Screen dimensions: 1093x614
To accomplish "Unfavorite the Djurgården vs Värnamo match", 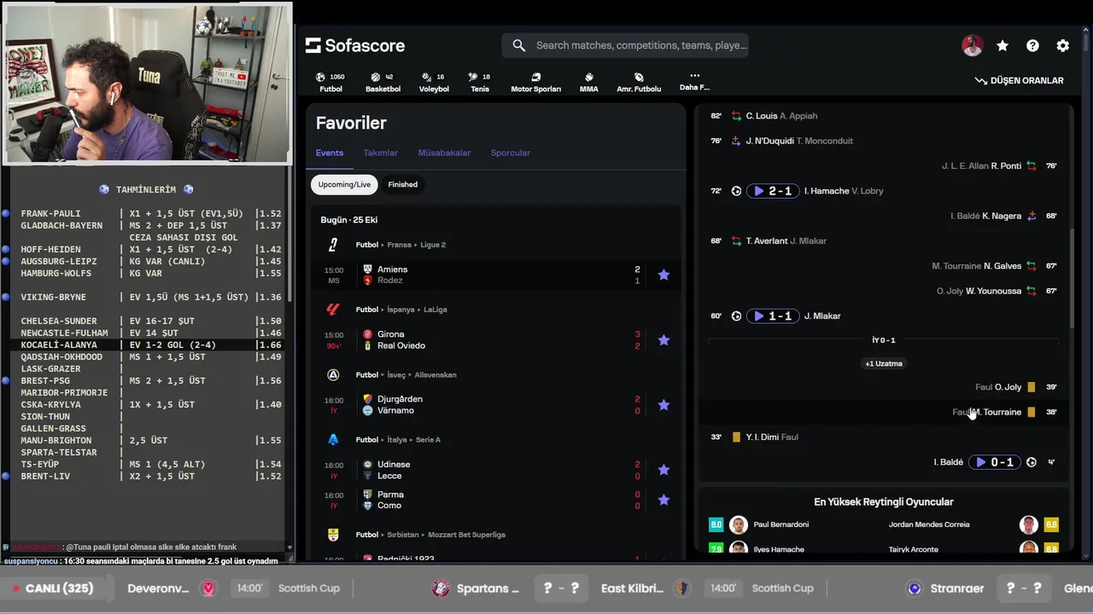I will 663,405.
